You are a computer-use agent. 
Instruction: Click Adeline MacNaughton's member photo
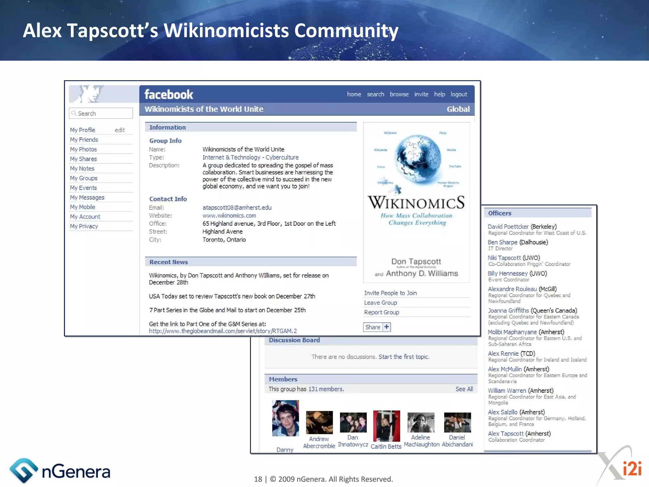click(421, 422)
